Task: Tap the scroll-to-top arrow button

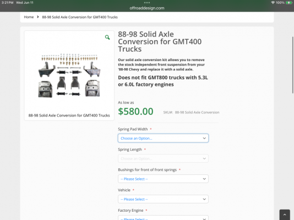Action: coord(285,215)
